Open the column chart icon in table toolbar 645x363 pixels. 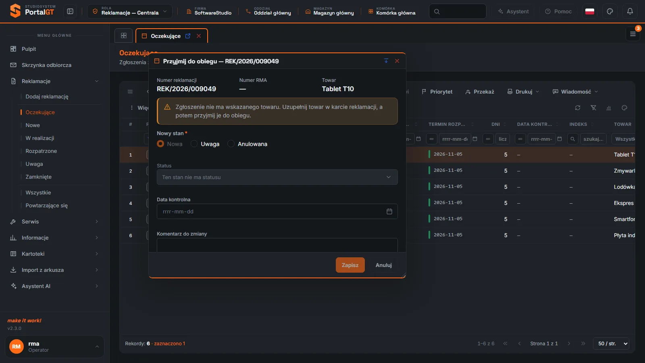coord(609,108)
